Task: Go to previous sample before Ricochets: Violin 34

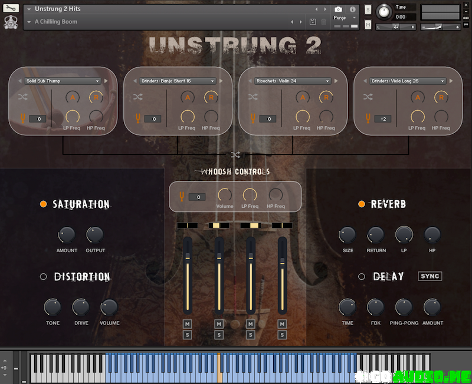Action: 250,81
